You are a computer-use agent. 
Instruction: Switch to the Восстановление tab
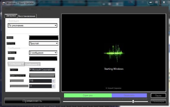tap(27, 16)
